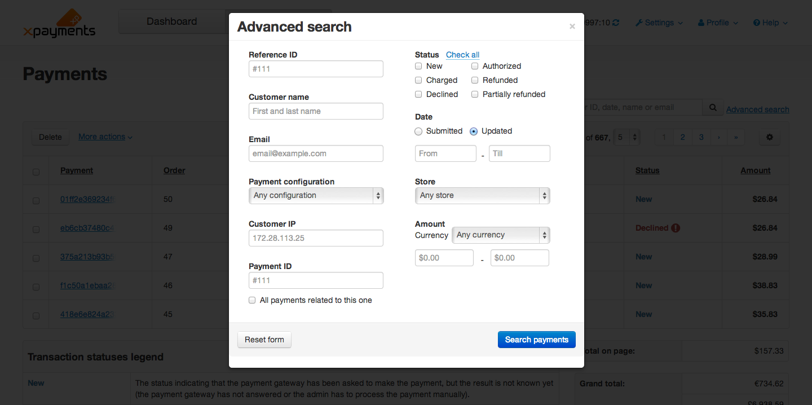Screen dimensions: 812x405
Task: Expand the Any store dropdown
Action: click(x=482, y=196)
